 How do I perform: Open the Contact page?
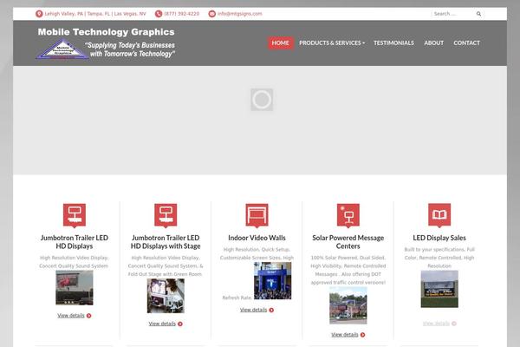(466, 43)
